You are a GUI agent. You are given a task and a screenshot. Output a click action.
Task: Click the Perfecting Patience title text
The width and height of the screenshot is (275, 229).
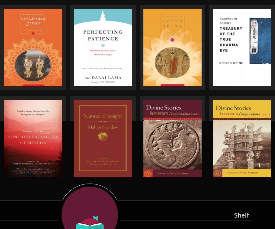(103, 35)
